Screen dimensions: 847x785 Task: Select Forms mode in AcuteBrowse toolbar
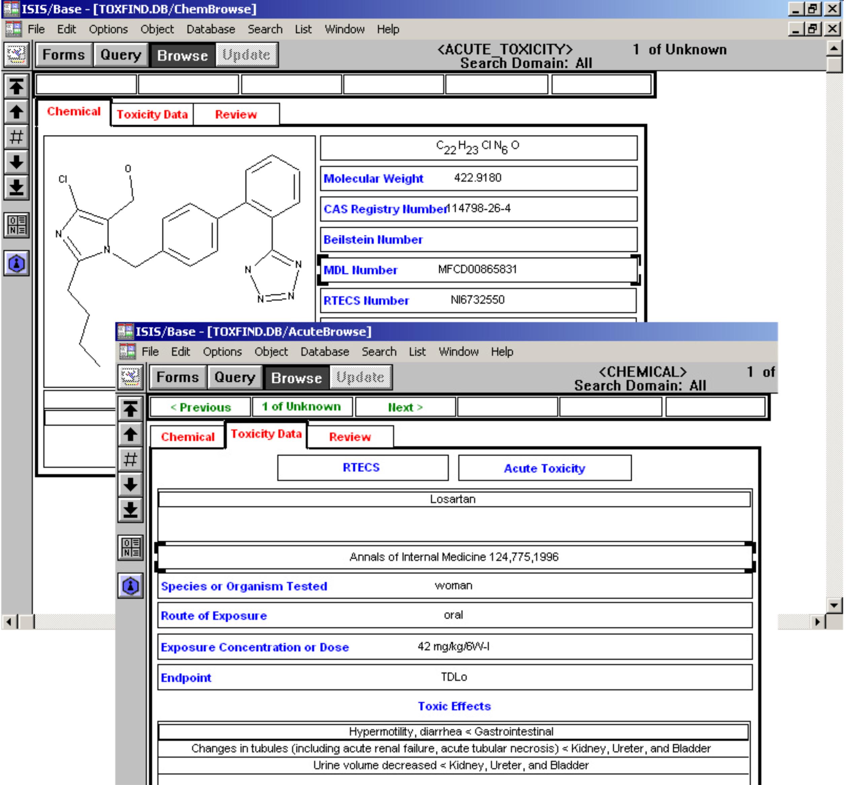[177, 377]
